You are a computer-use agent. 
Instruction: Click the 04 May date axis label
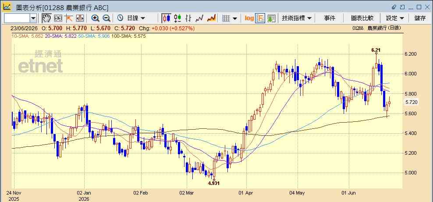point(297,193)
